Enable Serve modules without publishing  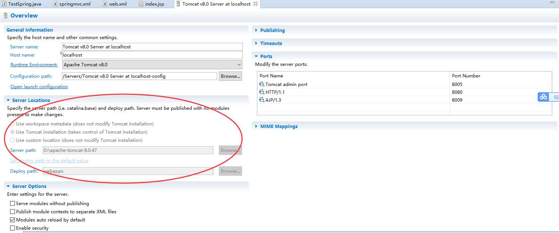(x=13, y=204)
